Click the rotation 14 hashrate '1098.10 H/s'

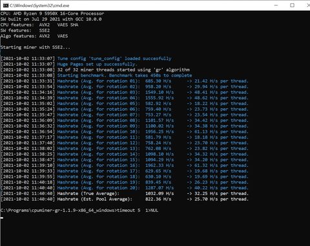click(160, 154)
